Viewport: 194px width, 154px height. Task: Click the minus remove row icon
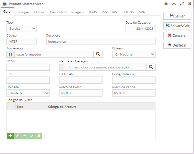pyautogui.click(x=25, y=136)
